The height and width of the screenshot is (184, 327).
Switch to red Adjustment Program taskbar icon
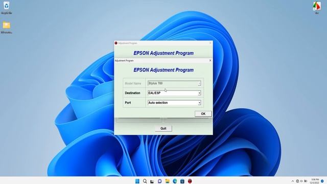click(x=190, y=181)
